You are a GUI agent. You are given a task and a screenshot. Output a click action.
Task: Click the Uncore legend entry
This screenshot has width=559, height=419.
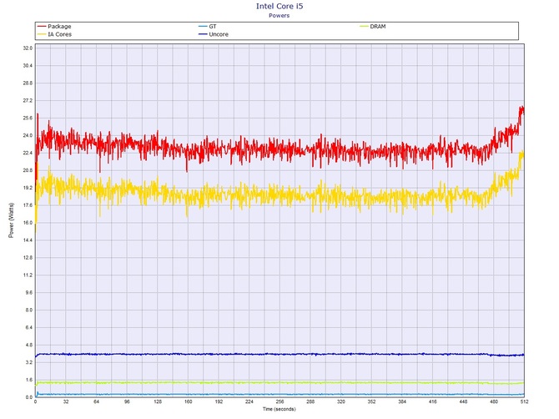pyautogui.click(x=214, y=34)
